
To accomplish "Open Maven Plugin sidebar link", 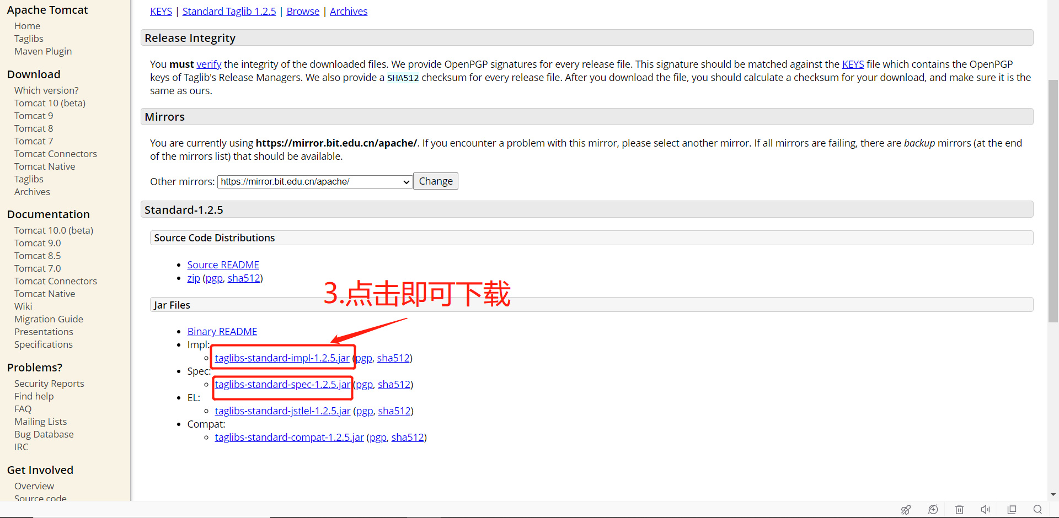I will (x=43, y=51).
